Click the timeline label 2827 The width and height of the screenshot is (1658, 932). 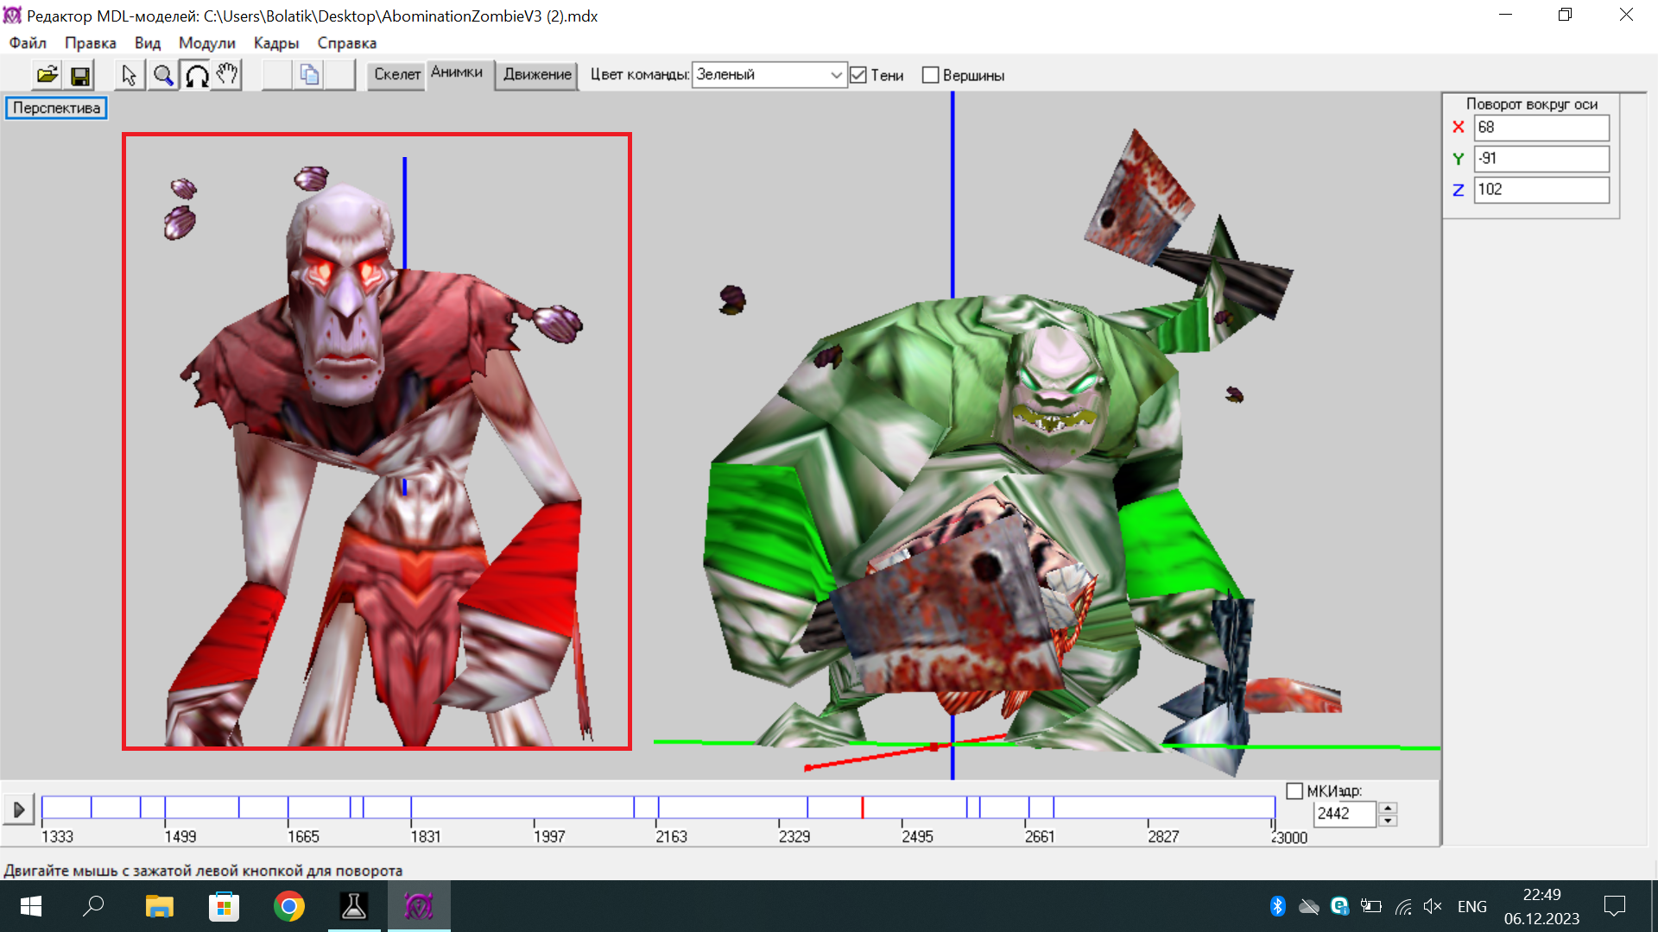(1163, 837)
